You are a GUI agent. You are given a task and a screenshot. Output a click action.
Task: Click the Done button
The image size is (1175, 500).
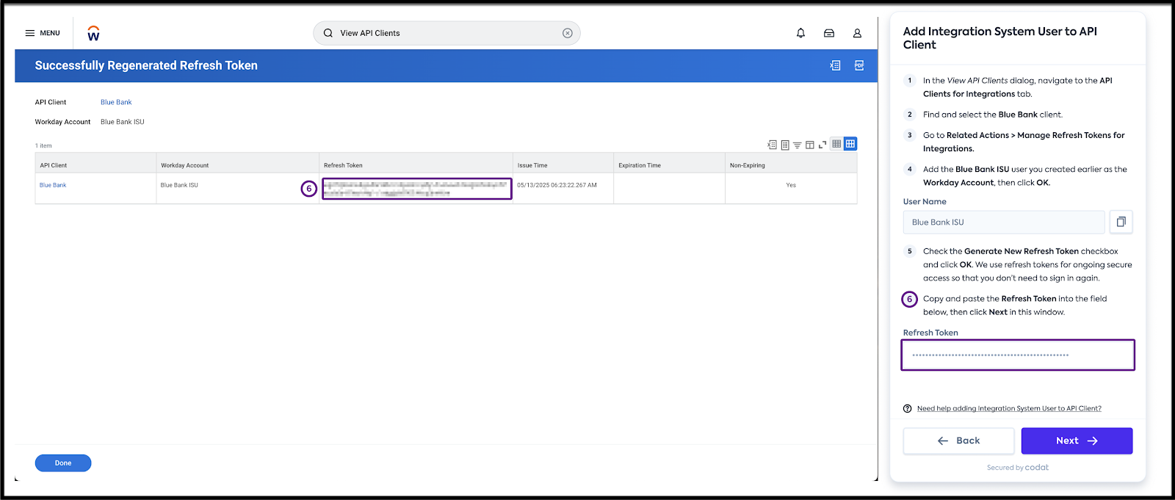[63, 463]
